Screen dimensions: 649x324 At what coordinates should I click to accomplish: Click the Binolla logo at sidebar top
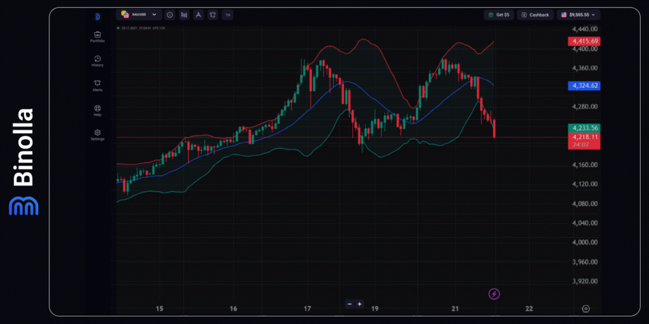[x=97, y=16]
